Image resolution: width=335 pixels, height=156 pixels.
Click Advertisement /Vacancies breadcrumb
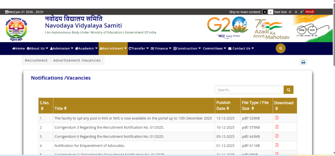77,60
